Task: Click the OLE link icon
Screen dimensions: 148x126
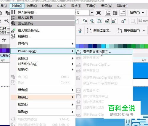Action: (x=13, y=36)
